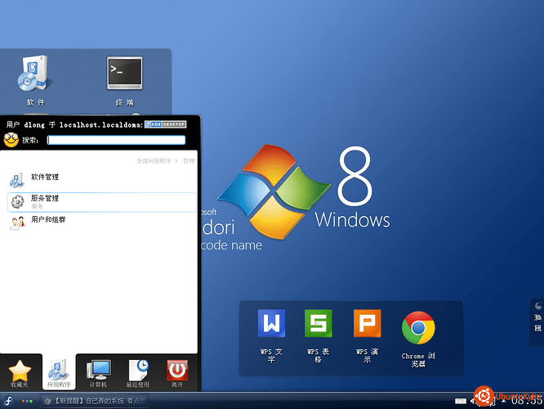Image resolution: width=544 pixels, height=409 pixels.
Task: Show the 最近使用 recently used tab
Action: click(138, 374)
